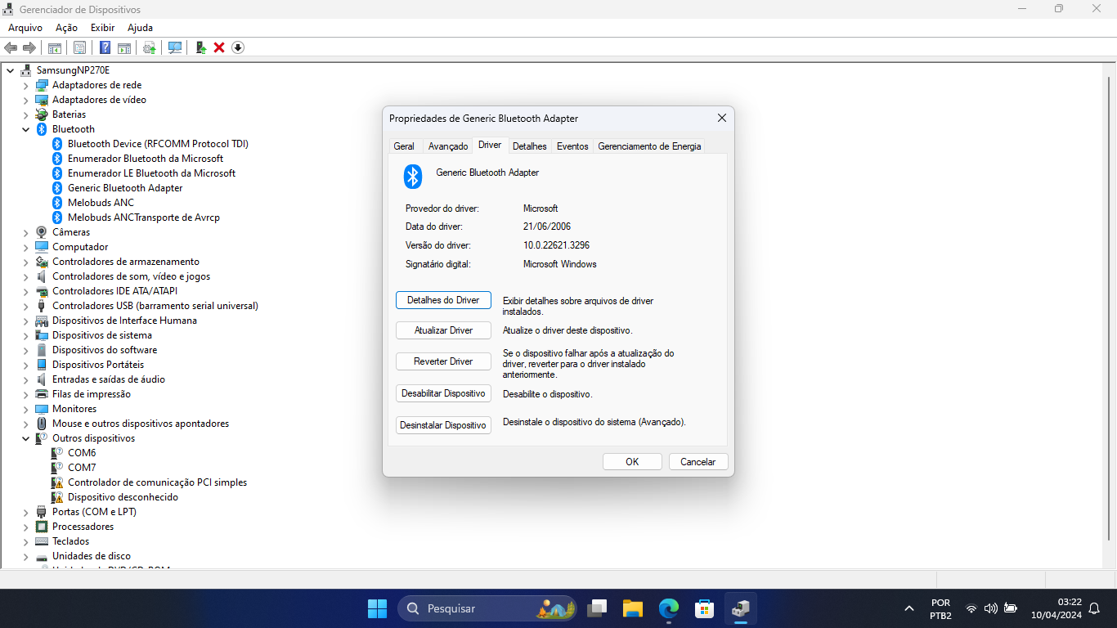Click the warning icon beside Dispositivo desconhecido
This screenshot has width=1117, height=628.
(x=57, y=497)
